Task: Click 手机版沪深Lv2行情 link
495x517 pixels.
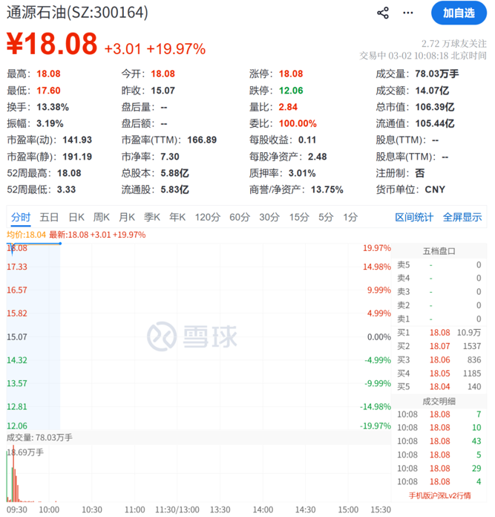Action: 439,496
